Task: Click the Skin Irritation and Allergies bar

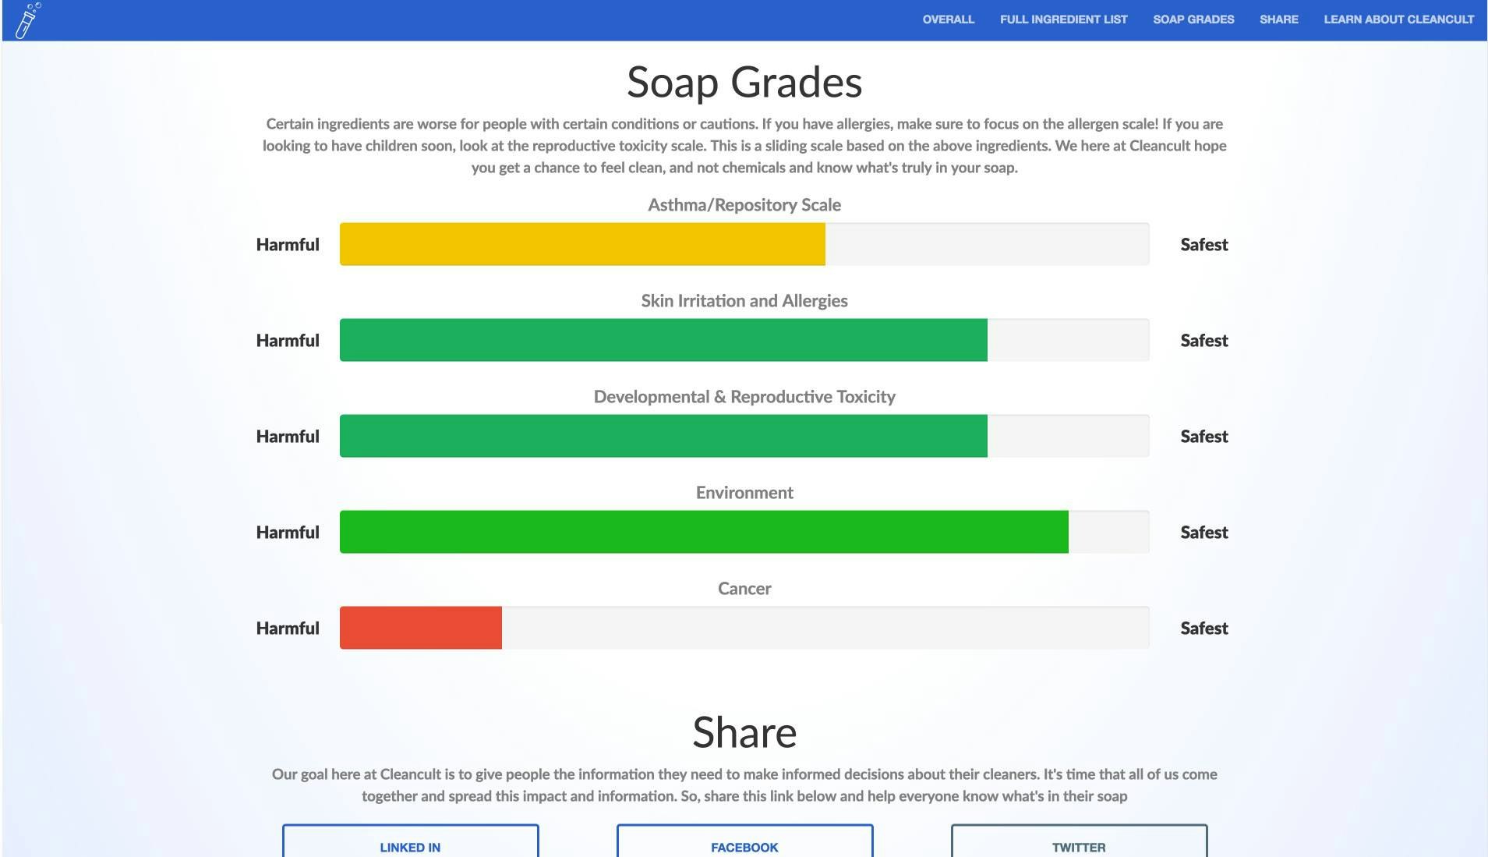Action: 663,340
